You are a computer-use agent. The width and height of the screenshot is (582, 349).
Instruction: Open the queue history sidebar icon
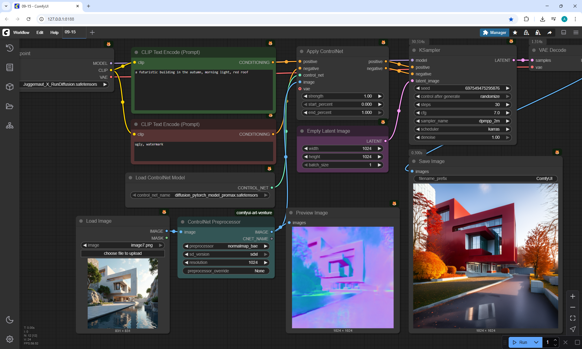pos(10,48)
